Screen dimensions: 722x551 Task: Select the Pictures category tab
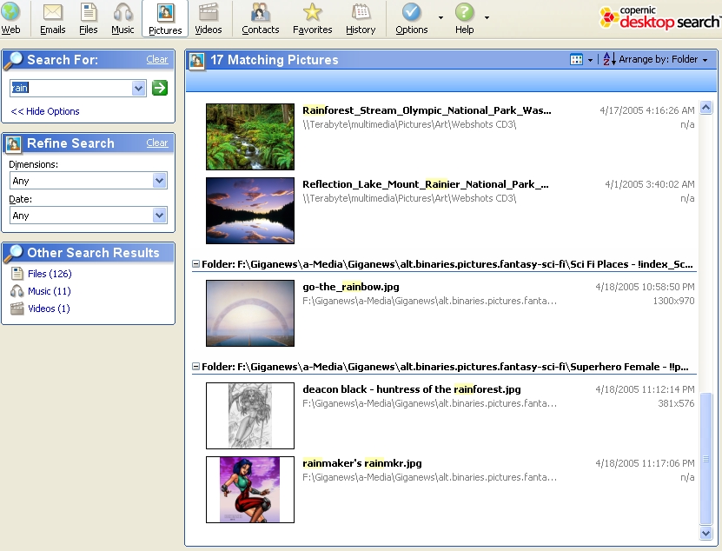[x=165, y=18]
